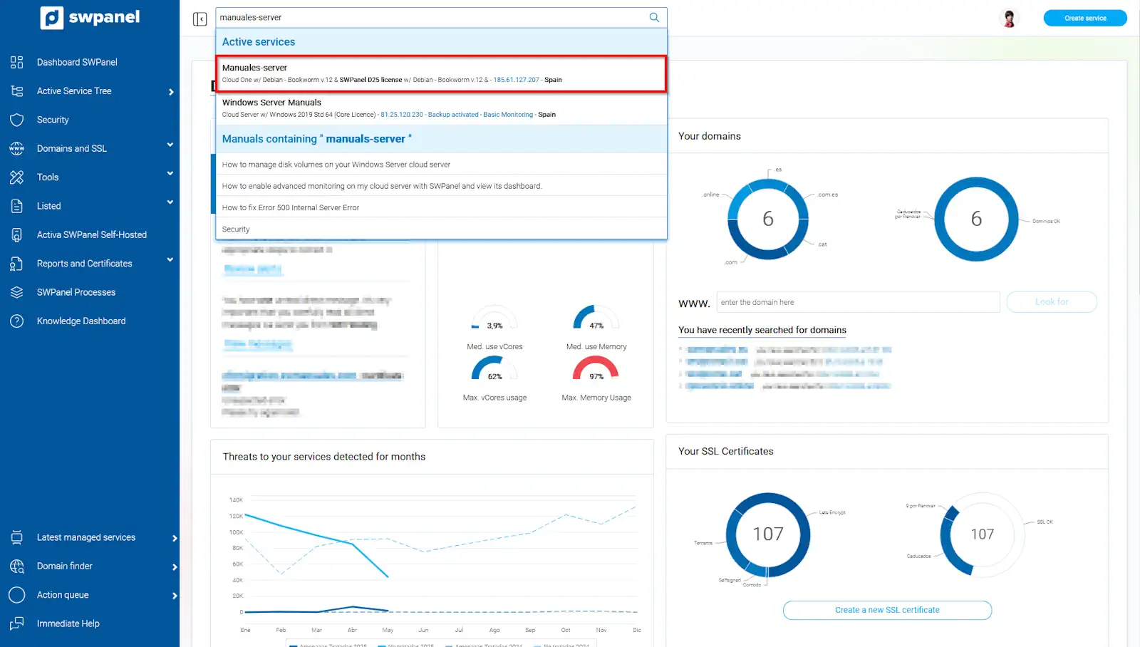Click the Domain finder globe icon
Screen dimensions: 1140x647
[17, 566]
